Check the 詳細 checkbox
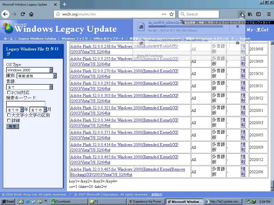Screen dimensions: 274x205 click(x=9, y=120)
